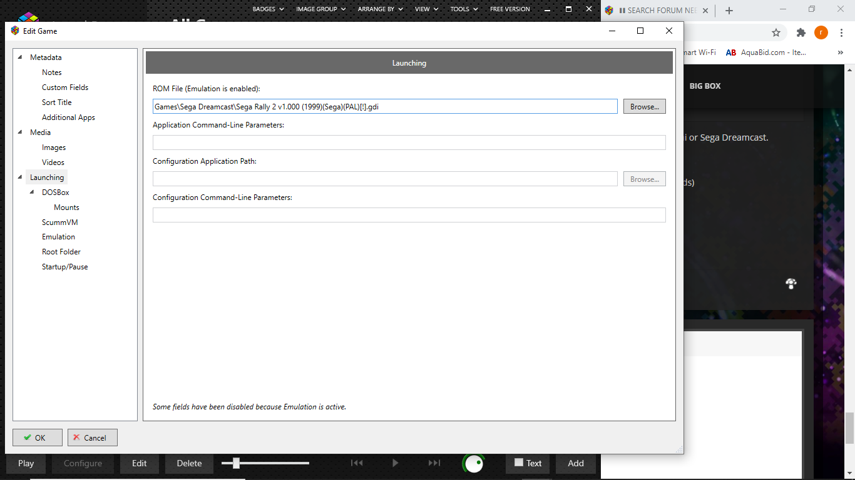Click Browse next to the ROM File field
This screenshot has height=480, width=855.
click(x=645, y=107)
